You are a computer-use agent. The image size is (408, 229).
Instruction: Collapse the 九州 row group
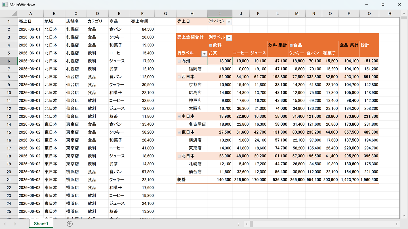[179, 61]
